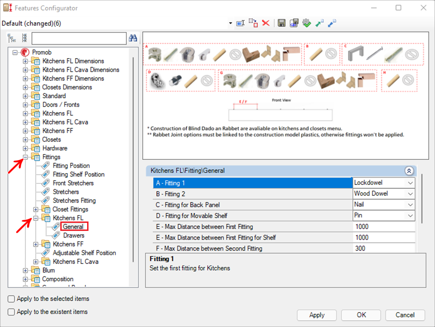Expand the Blum tree node
Viewport: 435px width, 327px height.
[25, 270]
